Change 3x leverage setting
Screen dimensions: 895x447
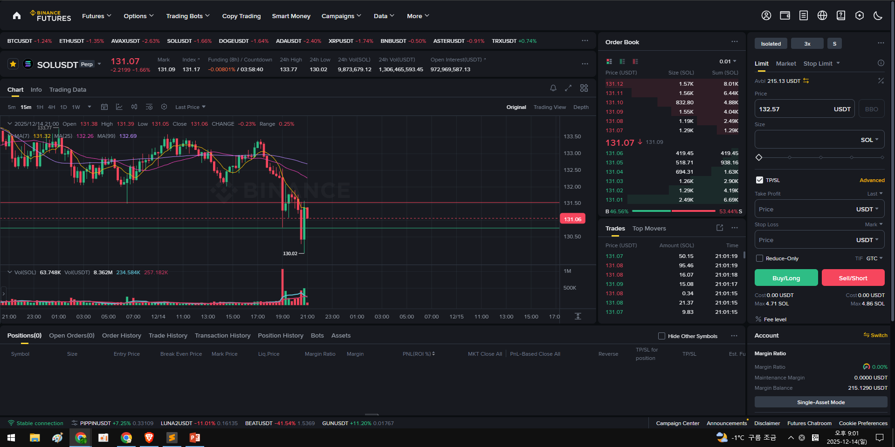807,44
